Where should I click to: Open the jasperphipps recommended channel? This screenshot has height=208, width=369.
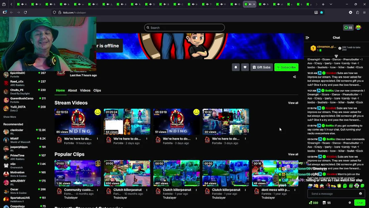(25, 148)
